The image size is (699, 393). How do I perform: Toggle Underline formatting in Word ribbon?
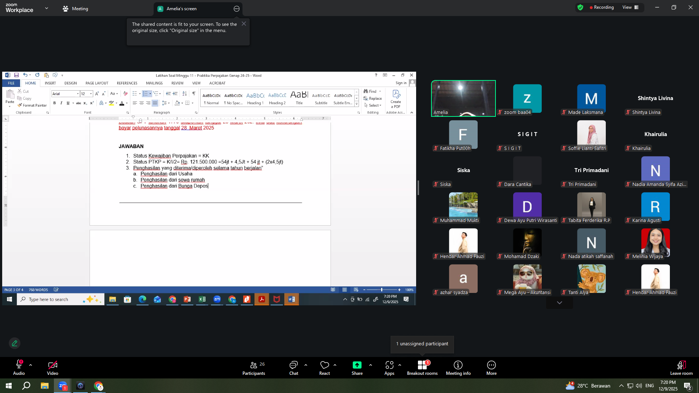[x=68, y=103]
